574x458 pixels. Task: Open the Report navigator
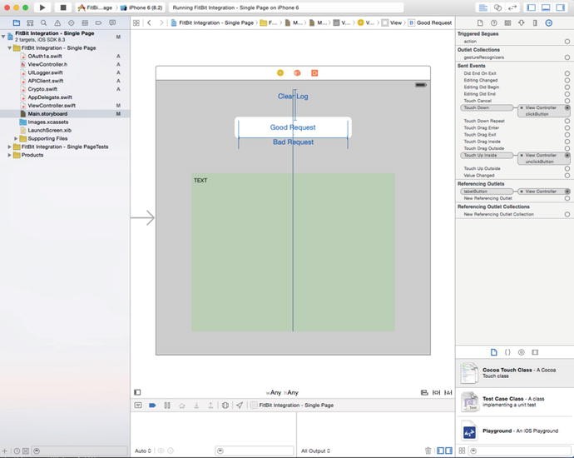tap(112, 22)
